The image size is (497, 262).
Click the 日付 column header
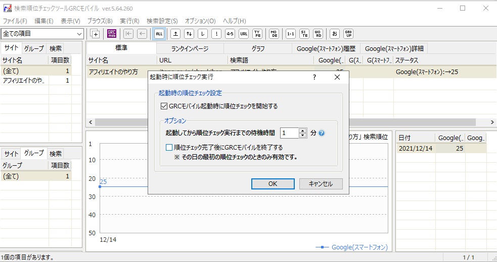[x=416, y=138]
